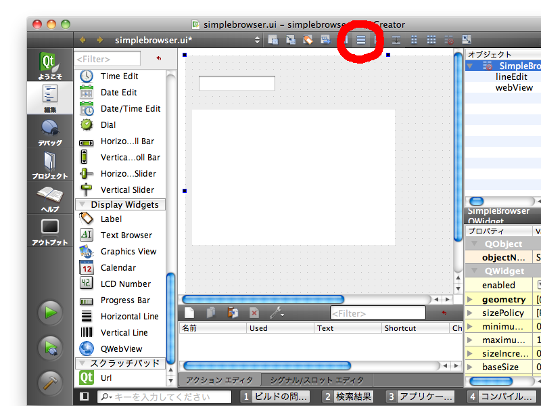Select webView in the object tree

pos(514,87)
